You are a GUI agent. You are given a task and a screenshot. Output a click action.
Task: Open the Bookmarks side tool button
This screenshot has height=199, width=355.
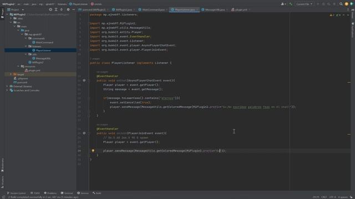(2, 165)
